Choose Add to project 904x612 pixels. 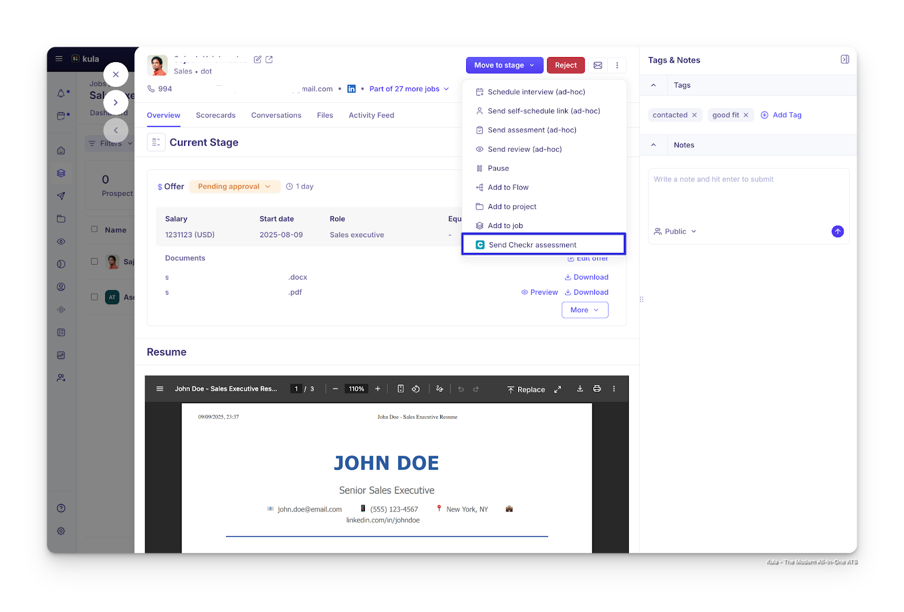(544, 207)
